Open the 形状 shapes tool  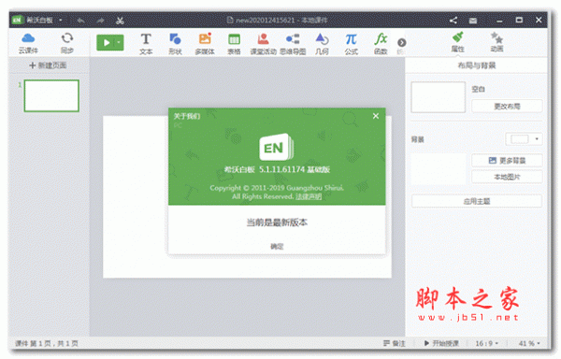(175, 44)
